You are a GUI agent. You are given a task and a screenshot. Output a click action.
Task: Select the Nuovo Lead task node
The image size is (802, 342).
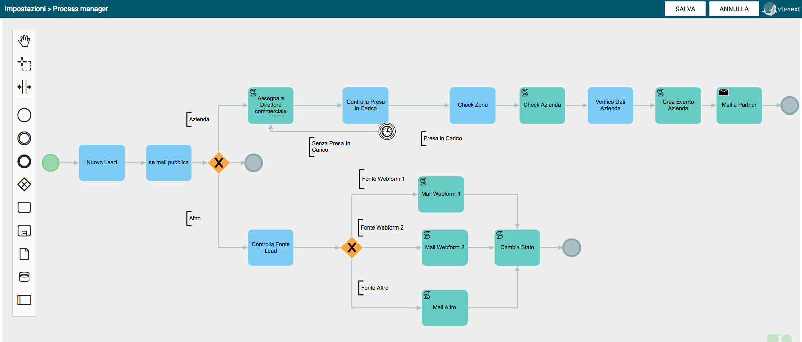[101, 163]
